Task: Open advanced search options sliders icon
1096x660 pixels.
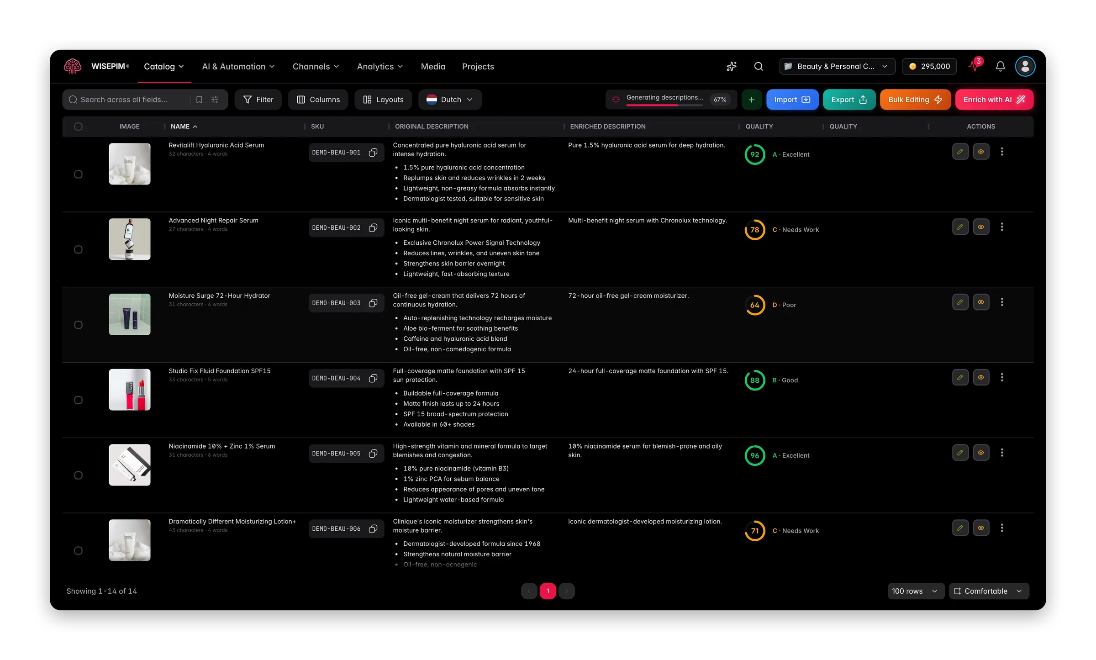Action: click(215, 100)
